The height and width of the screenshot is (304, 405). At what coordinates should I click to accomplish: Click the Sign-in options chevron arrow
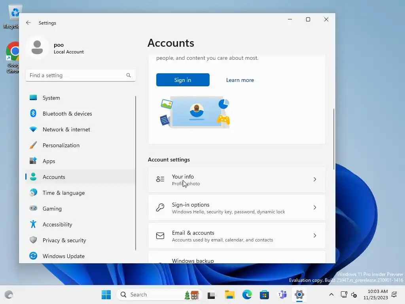[x=315, y=207]
